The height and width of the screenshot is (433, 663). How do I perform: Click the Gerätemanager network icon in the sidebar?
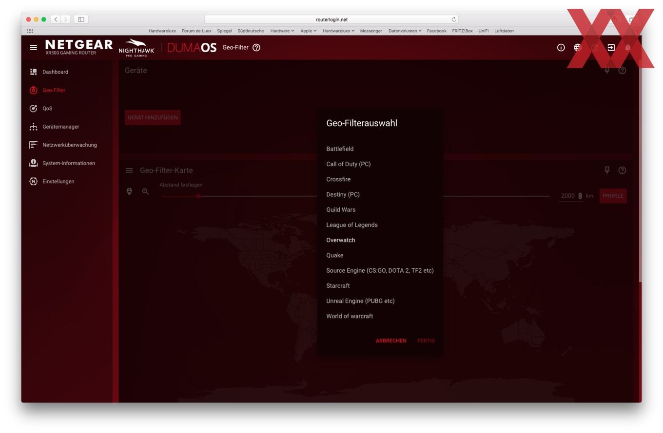pos(33,127)
